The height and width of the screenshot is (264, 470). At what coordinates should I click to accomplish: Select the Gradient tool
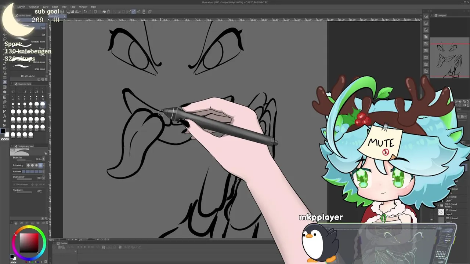5,97
